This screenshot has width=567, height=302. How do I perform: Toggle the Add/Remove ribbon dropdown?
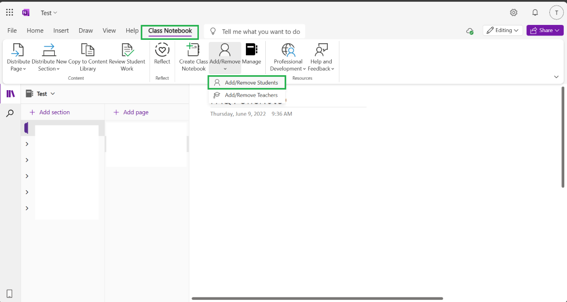click(x=225, y=57)
